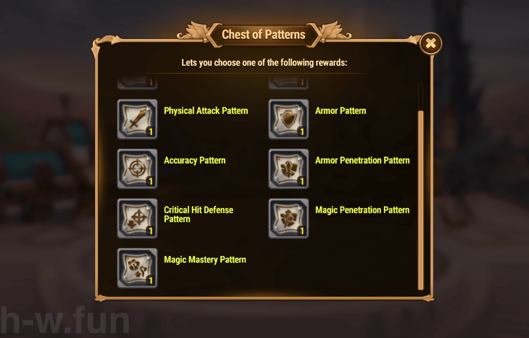
Task: Choose the Magic Penetration Pattern icon
Action: click(x=288, y=218)
